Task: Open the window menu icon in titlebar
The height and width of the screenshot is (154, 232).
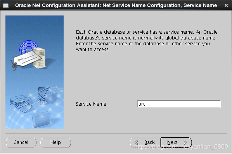Action: [6, 5]
